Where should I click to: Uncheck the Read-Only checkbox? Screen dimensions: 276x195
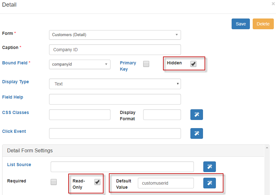tap(98, 182)
